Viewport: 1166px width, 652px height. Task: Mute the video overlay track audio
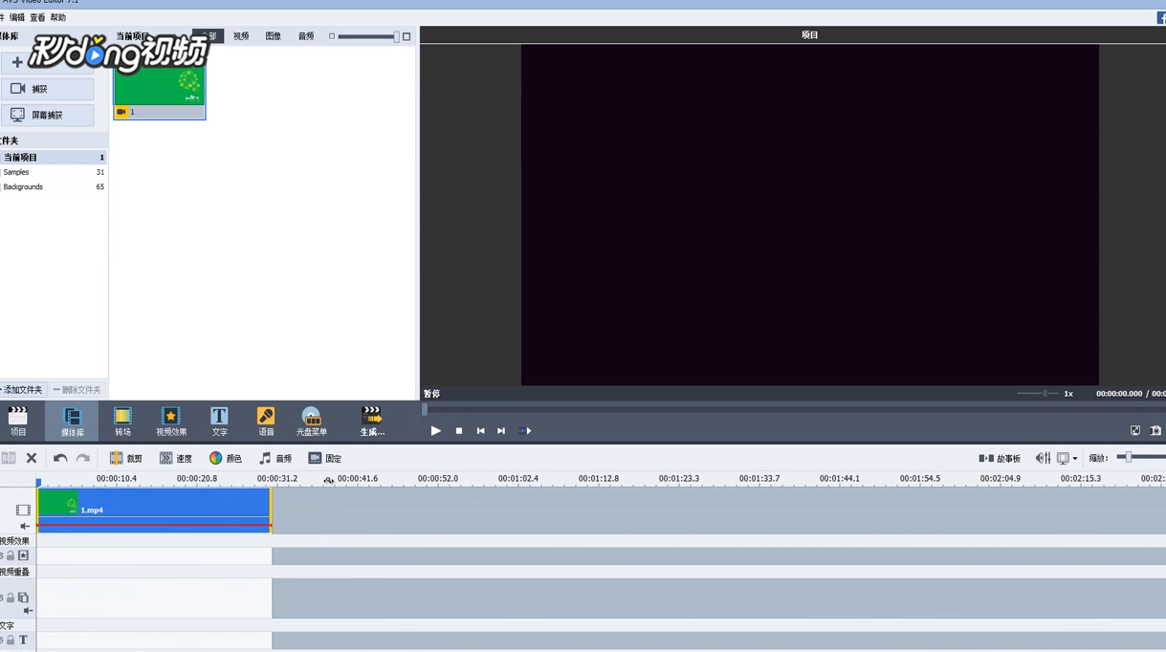pos(28,610)
